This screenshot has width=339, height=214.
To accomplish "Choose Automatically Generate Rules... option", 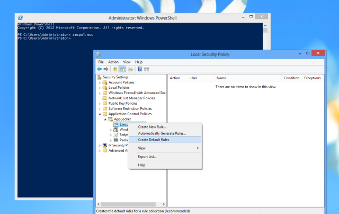I will tap(165, 133).
